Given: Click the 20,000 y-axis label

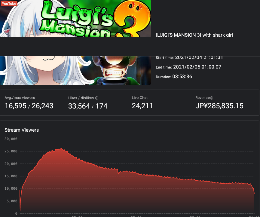Looking at the screenshot, I should point(11,164).
